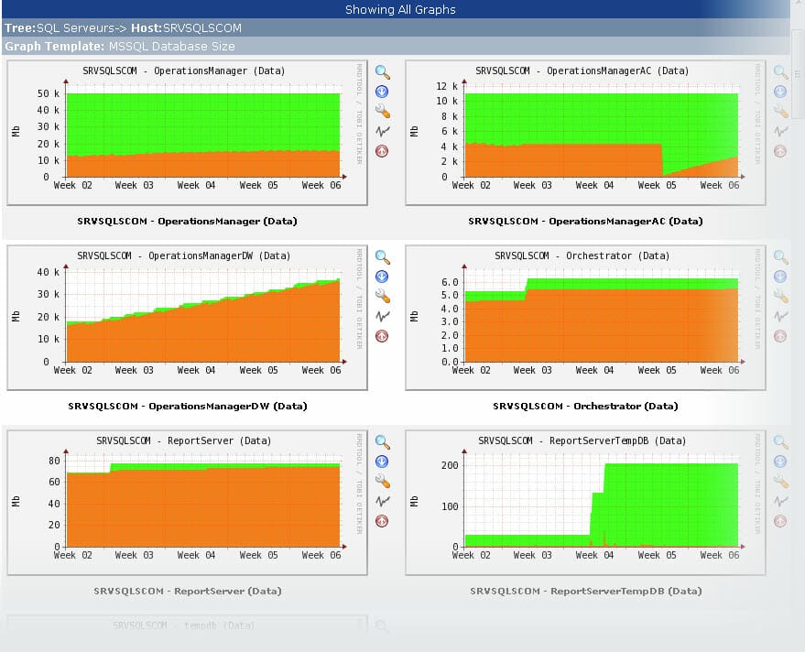This screenshot has height=652, width=805.
Task: Open the OperationsManager (Data) graph image
Action: coord(187,133)
